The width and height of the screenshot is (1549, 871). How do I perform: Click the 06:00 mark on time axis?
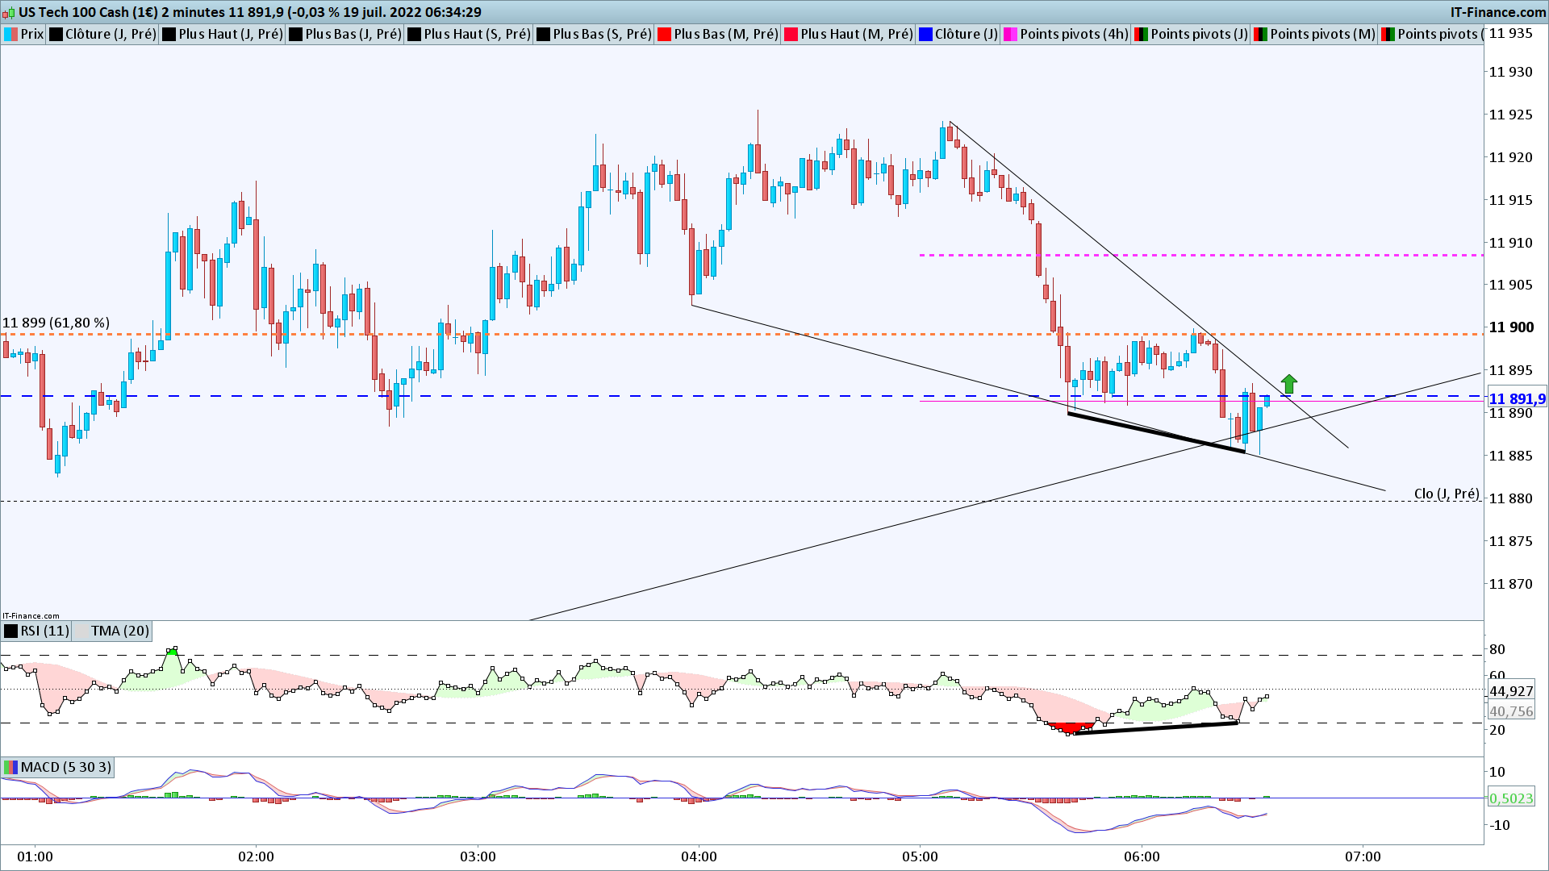coord(1141,856)
